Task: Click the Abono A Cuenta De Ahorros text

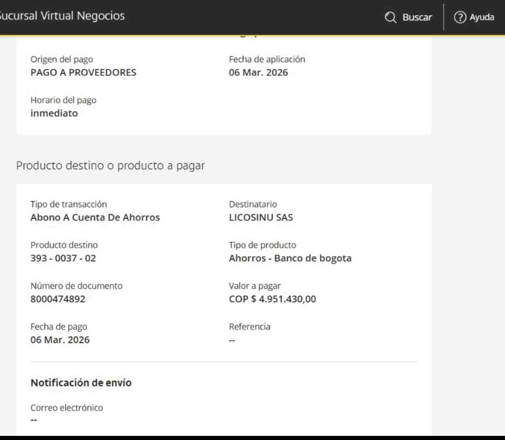Action: click(95, 217)
